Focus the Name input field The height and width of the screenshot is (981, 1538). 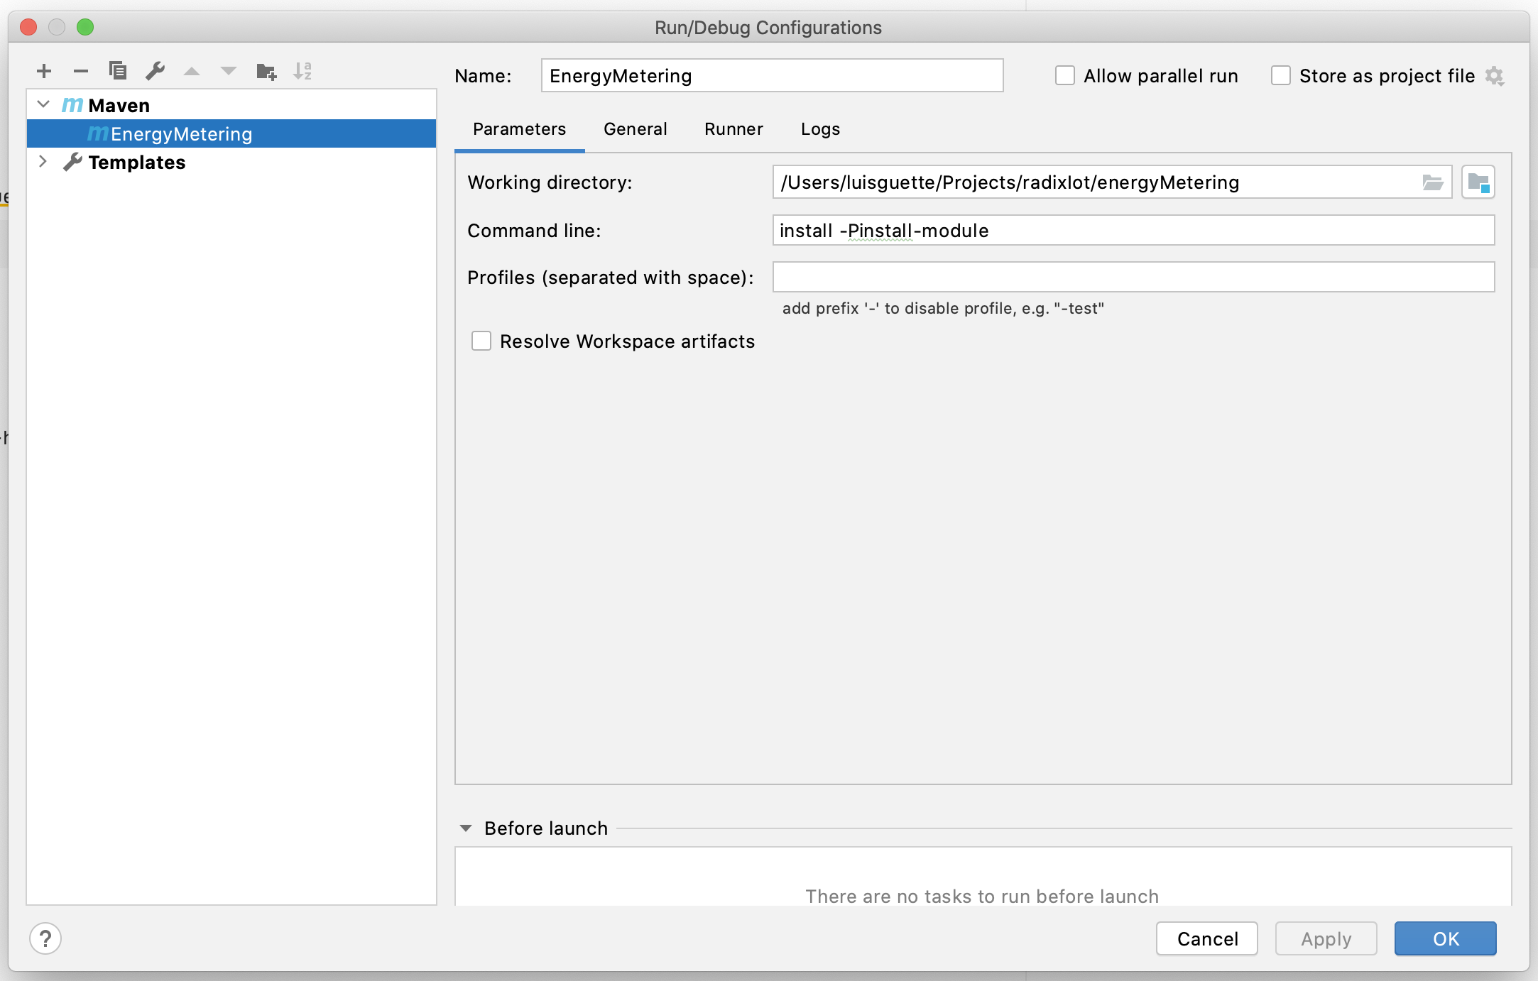coord(772,75)
